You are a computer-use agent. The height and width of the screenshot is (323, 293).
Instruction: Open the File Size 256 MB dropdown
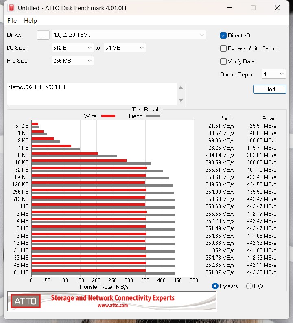coord(72,61)
